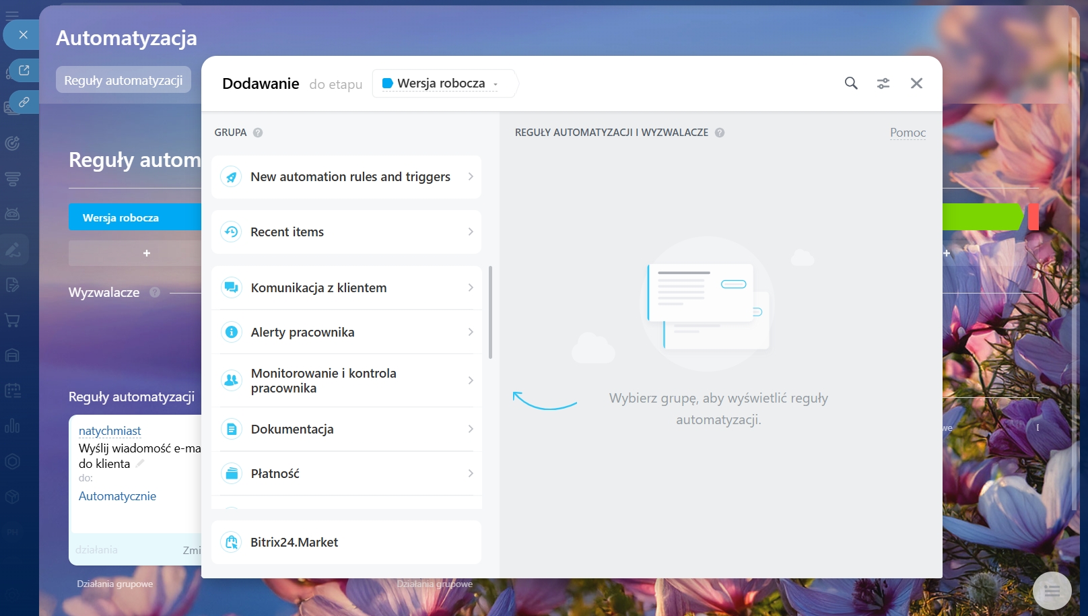The width and height of the screenshot is (1088, 616).
Task: Select the Dokumentacja group
Action: [x=346, y=429]
